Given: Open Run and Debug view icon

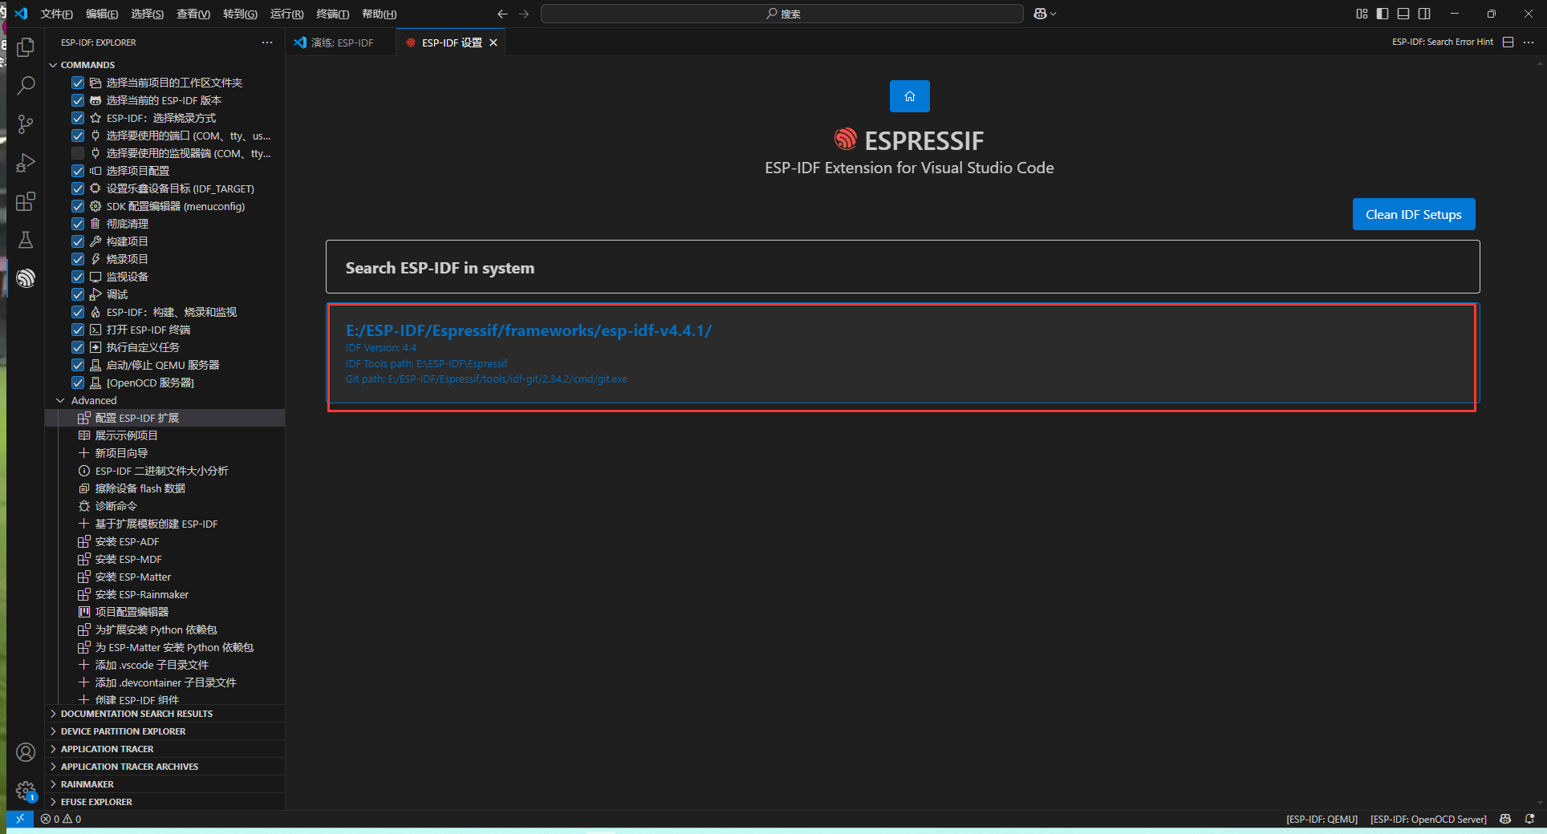Looking at the screenshot, I should click(x=26, y=163).
